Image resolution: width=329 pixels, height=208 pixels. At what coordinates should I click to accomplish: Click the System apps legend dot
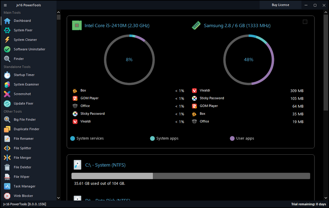(153, 139)
